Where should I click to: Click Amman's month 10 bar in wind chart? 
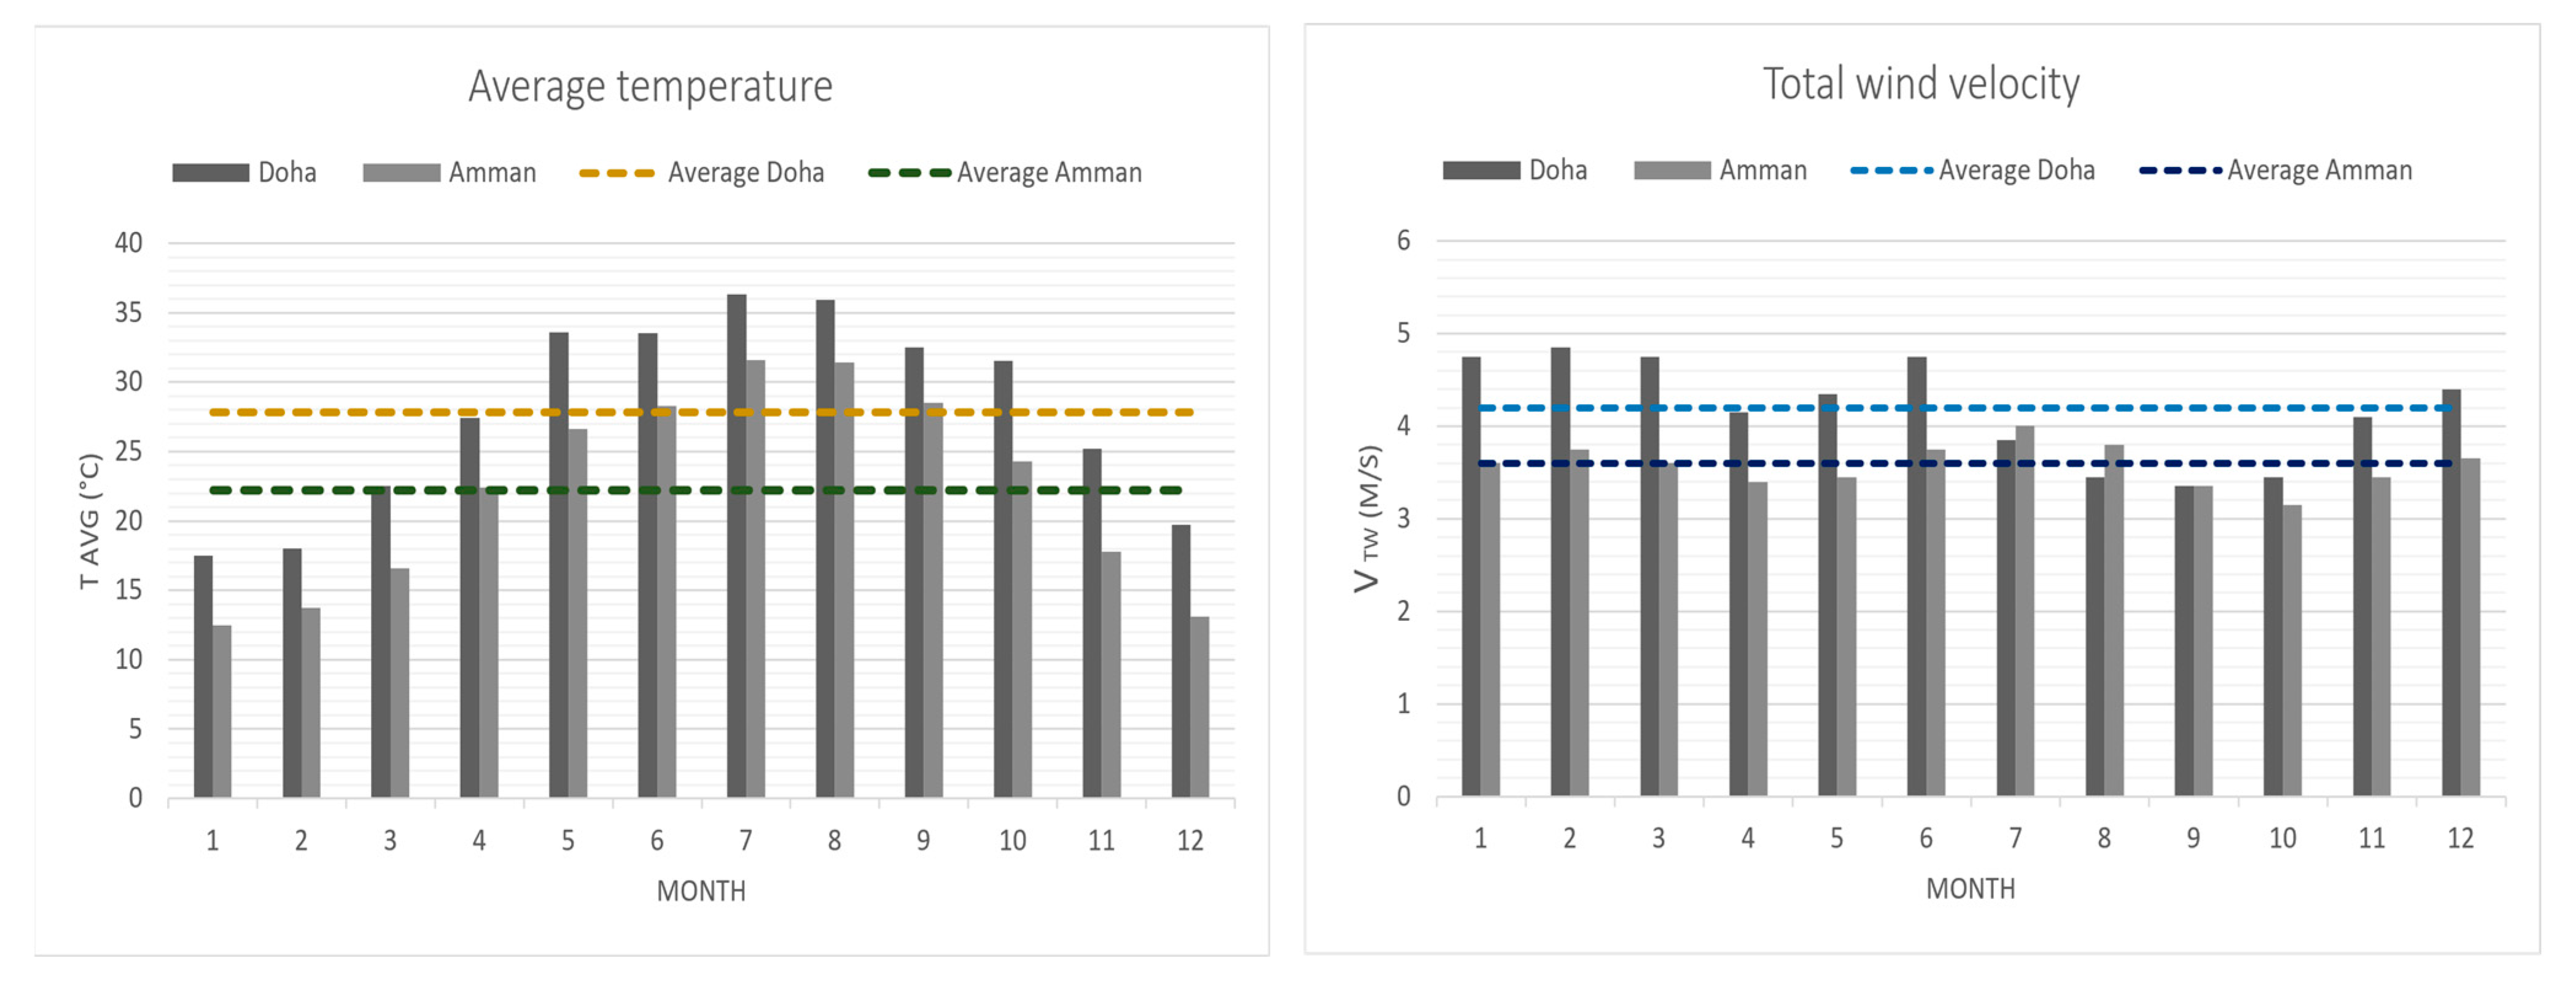(x=2292, y=650)
